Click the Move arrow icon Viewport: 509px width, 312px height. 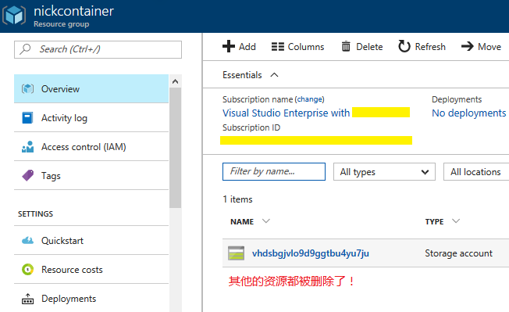point(468,46)
